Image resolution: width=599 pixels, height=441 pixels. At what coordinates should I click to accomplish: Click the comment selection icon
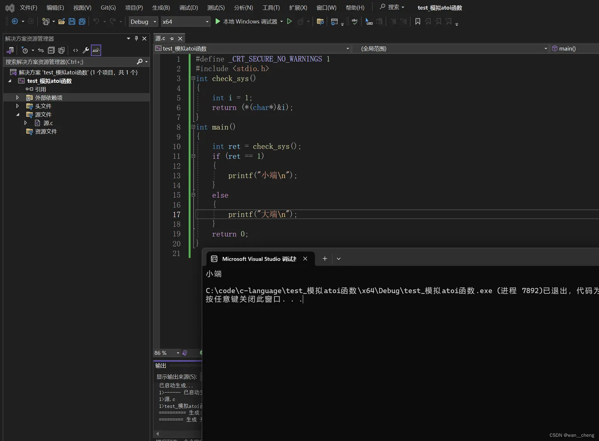point(369,21)
